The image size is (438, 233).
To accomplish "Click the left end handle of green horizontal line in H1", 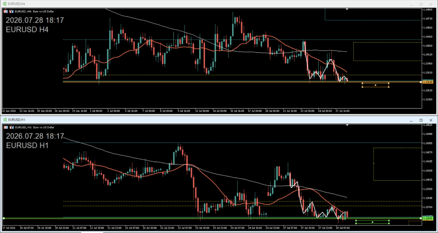I will coord(3,218).
